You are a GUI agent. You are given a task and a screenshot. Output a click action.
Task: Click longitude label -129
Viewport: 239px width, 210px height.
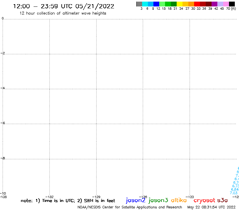96,197
